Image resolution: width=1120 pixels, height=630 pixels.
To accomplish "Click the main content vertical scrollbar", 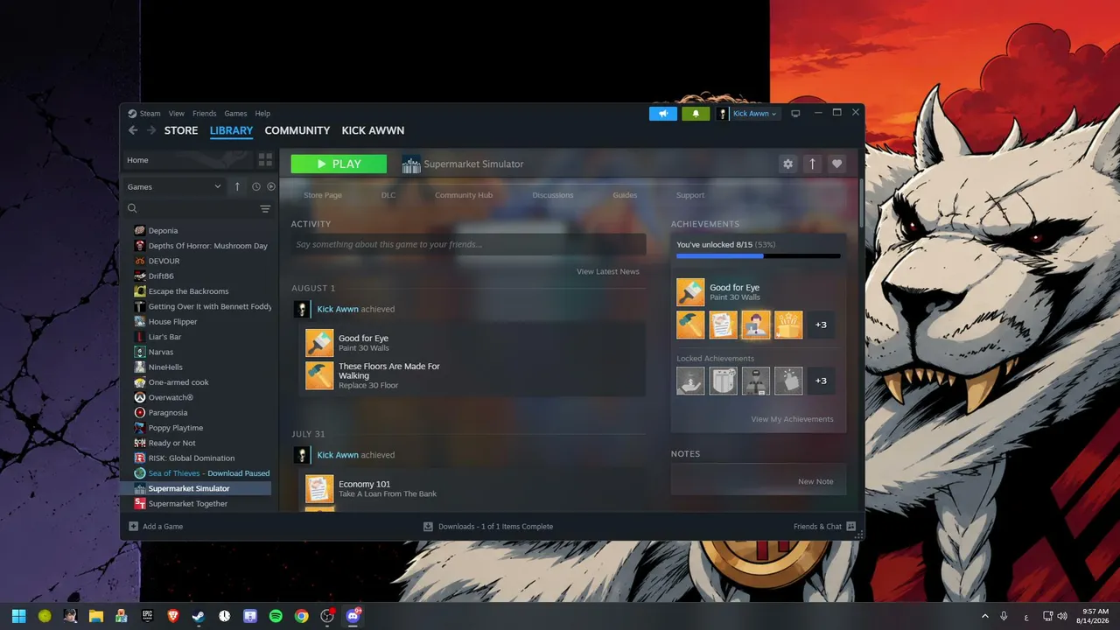I will [x=861, y=201].
